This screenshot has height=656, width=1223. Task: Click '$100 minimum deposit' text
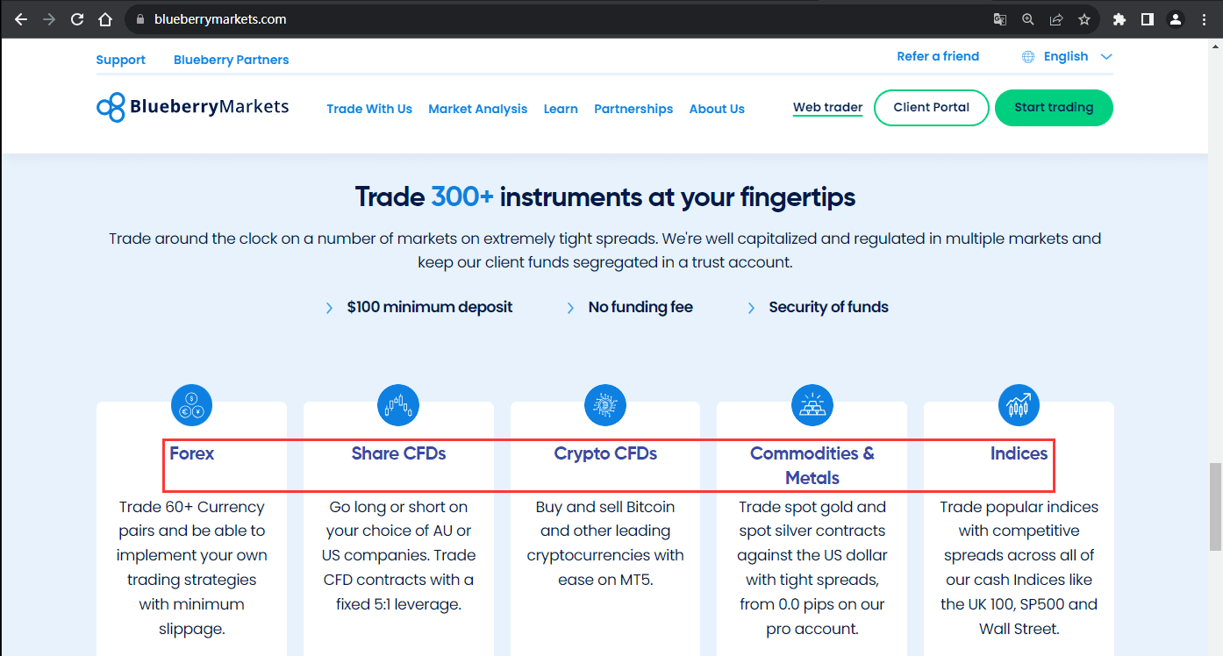pos(430,307)
